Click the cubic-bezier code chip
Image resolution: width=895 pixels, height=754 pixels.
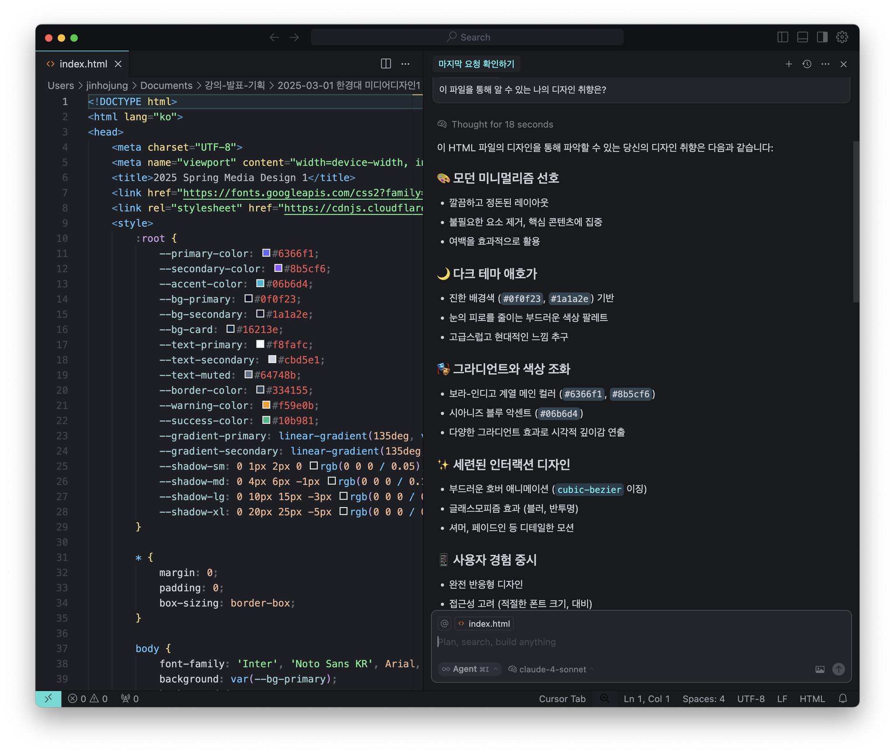[x=589, y=490]
